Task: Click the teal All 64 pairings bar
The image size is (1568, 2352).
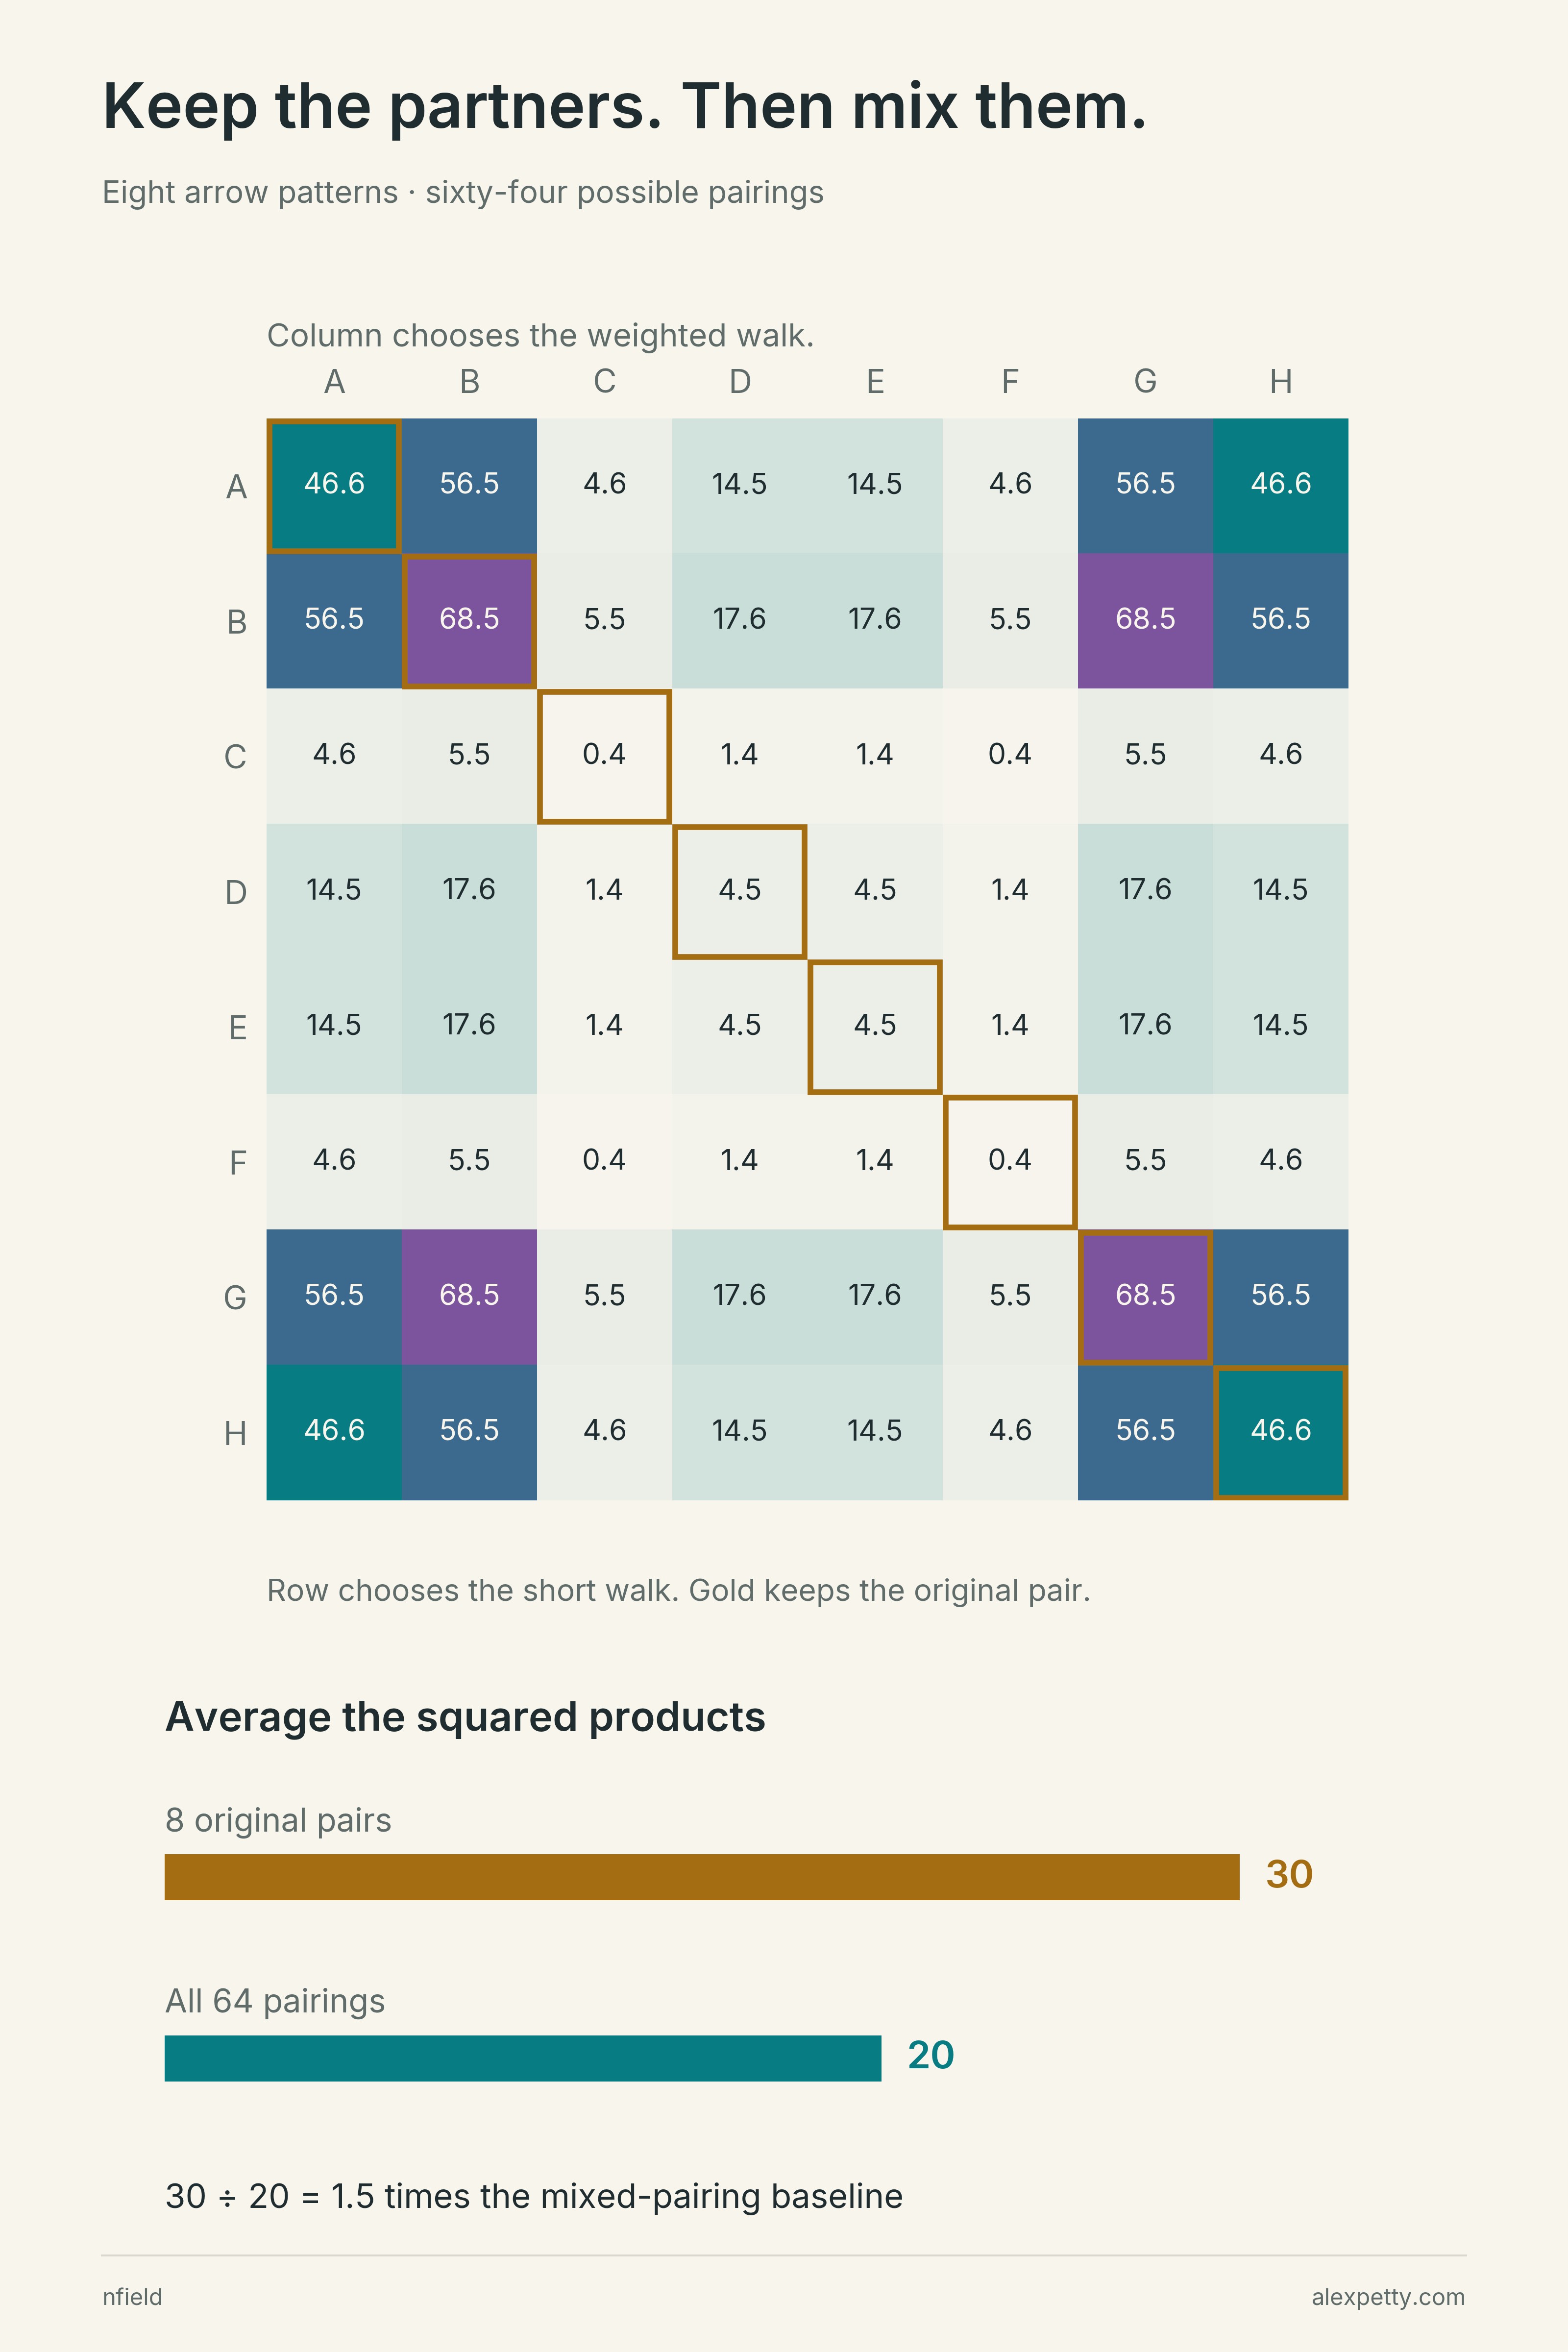Action: pos(523,2058)
